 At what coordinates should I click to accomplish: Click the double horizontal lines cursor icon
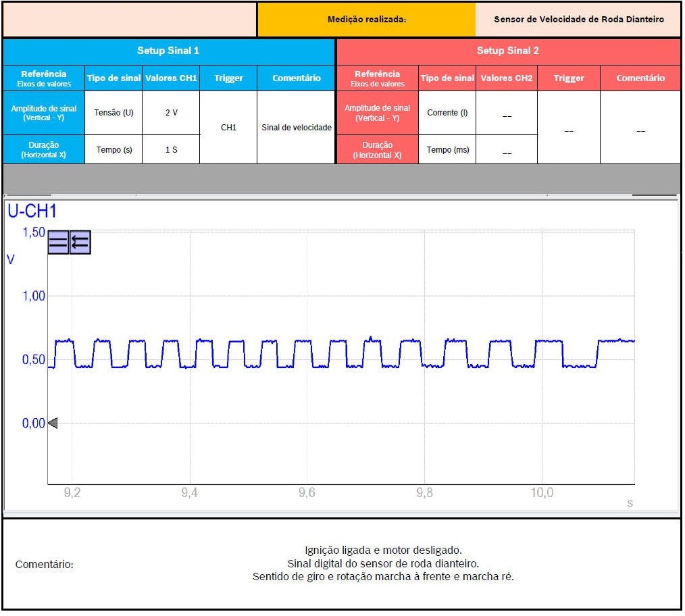point(58,242)
